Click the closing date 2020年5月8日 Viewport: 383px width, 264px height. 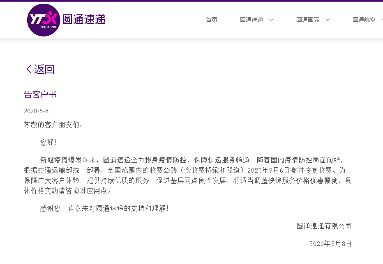330,244
